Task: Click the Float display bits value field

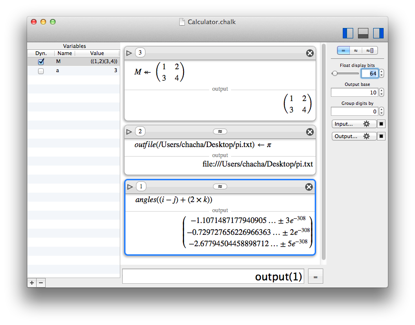Action: click(x=370, y=73)
